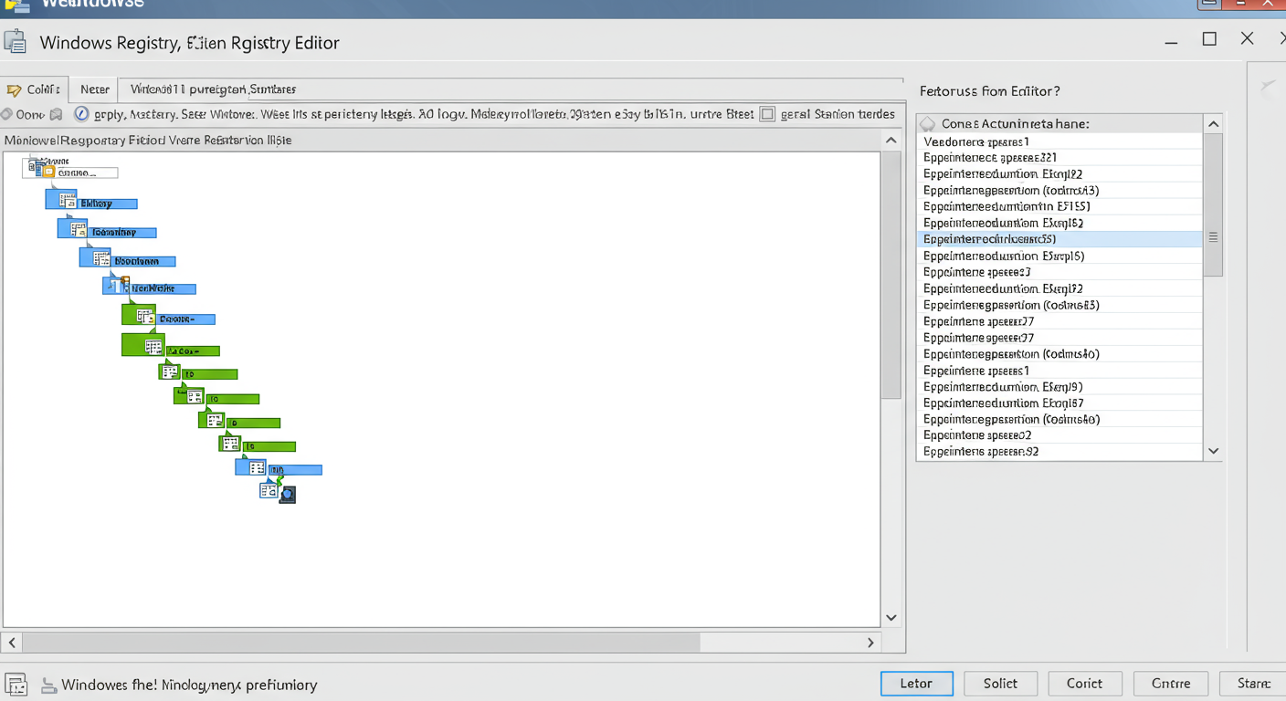Click the Ekitory node's table icon
This screenshot has height=701, width=1286.
(x=67, y=201)
